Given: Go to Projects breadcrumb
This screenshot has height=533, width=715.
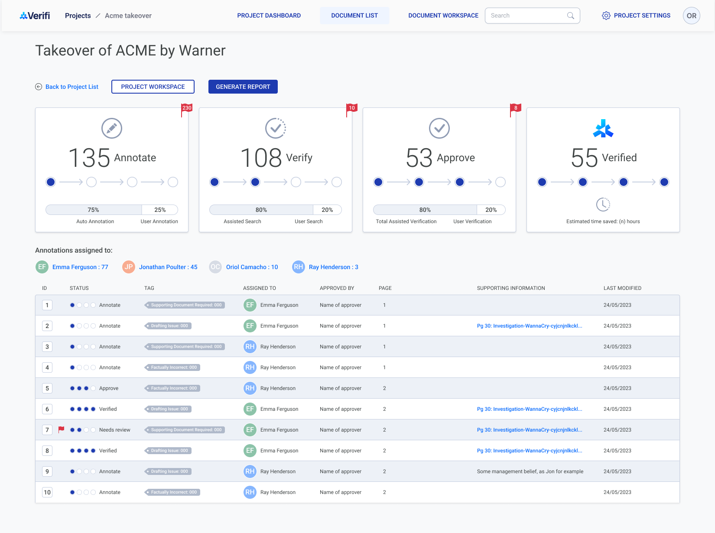Looking at the screenshot, I should tap(78, 16).
